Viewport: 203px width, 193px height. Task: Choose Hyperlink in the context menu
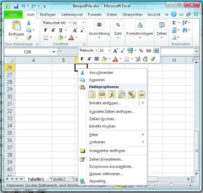click(113, 181)
